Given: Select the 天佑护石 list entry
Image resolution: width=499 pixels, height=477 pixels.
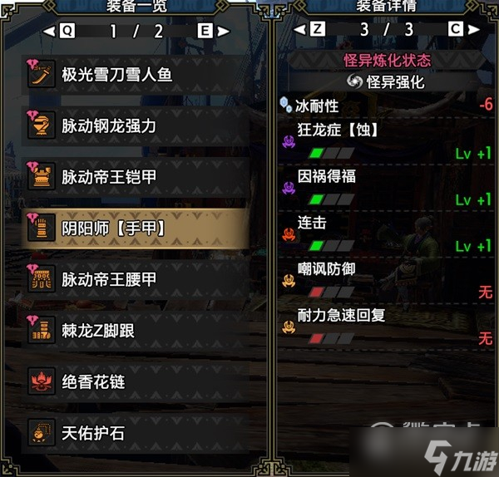Looking at the screenshot, I should tap(136, 433).
